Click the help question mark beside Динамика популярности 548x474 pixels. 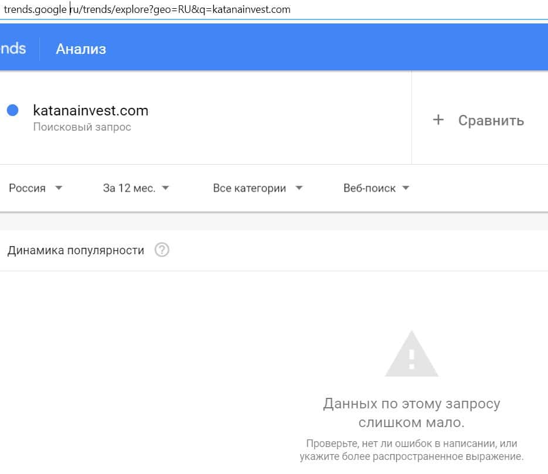[162, 250]
